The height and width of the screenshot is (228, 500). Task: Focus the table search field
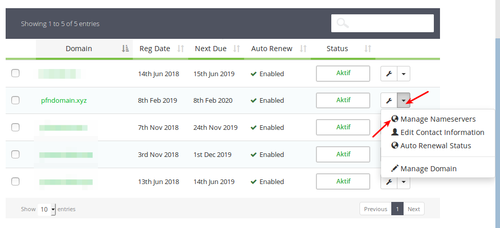pos(383,23)
